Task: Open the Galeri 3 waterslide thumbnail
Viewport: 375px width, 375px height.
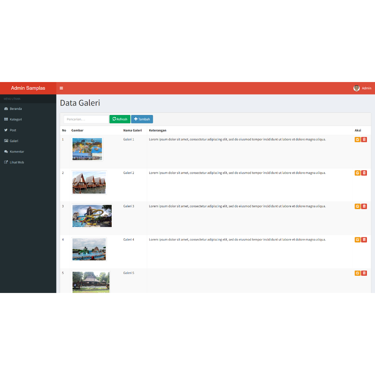Action: (92, 216)
